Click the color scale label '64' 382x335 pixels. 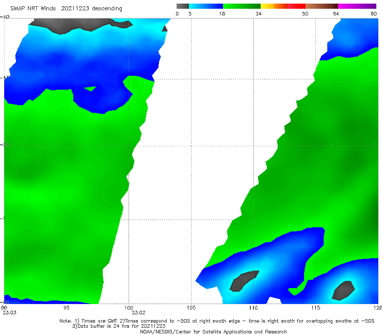click(336, 14)
